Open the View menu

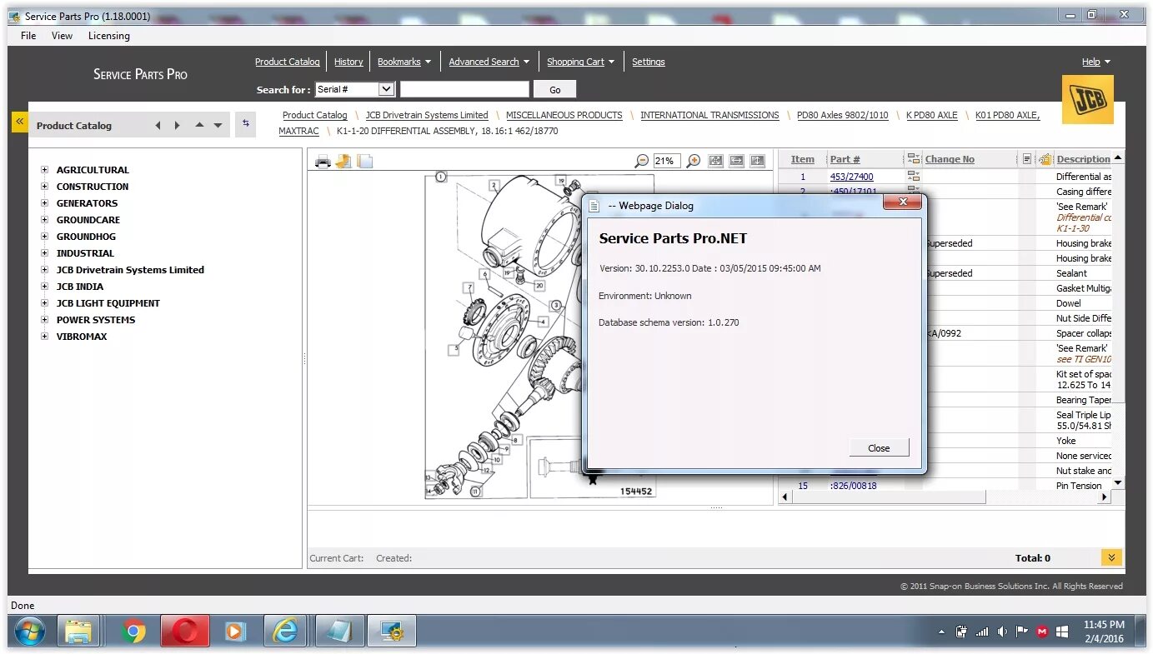point(62,36)
